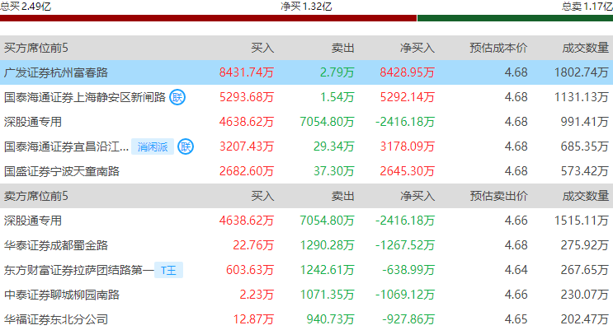Open 深股通专用 in the seller list

(33, 221)
